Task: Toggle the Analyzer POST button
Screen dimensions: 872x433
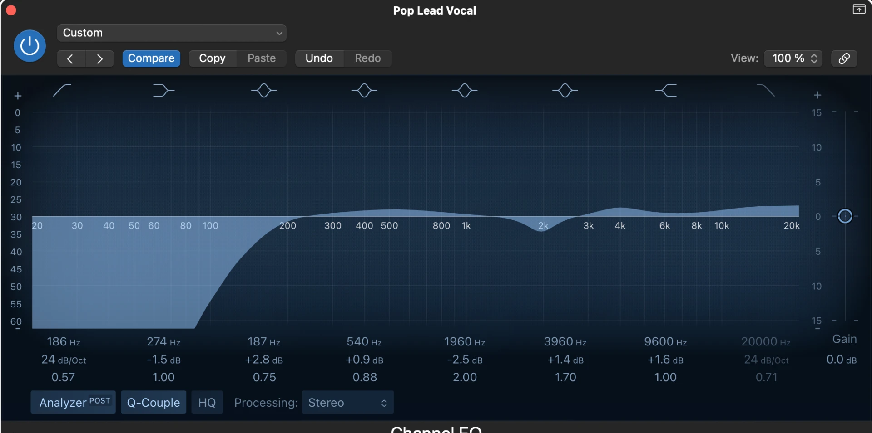Action: (x=73, y=402)
